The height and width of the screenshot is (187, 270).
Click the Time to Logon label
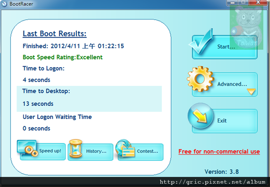tap(44, 68)
